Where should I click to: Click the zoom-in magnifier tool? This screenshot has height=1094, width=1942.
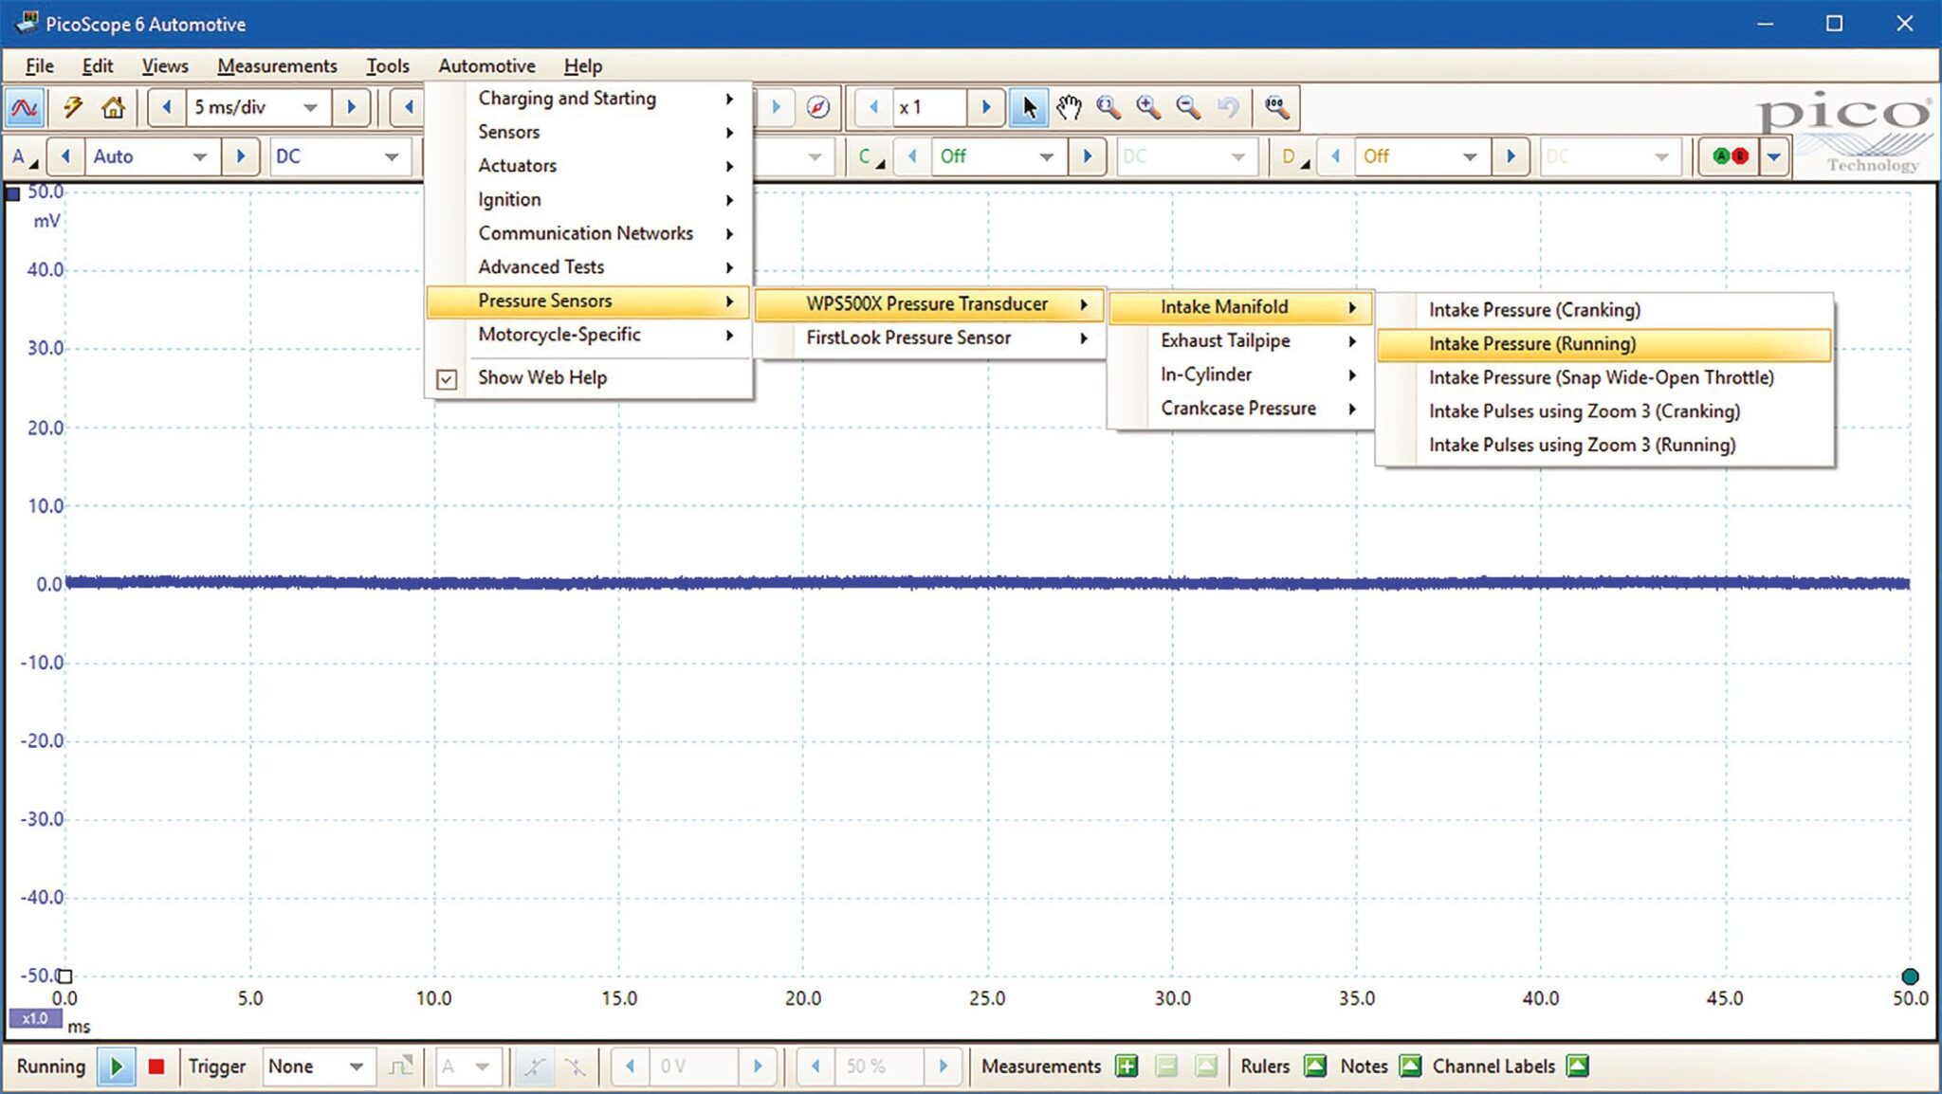pyautogui.click(x=1148, y=107)
